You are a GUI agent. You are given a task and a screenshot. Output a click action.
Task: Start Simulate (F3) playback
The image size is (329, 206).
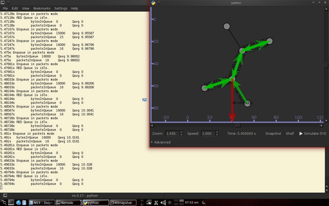click(313, 133)
